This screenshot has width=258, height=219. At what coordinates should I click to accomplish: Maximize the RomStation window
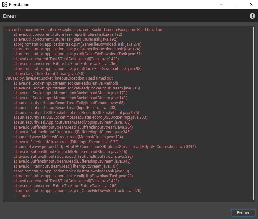(236, 5)
